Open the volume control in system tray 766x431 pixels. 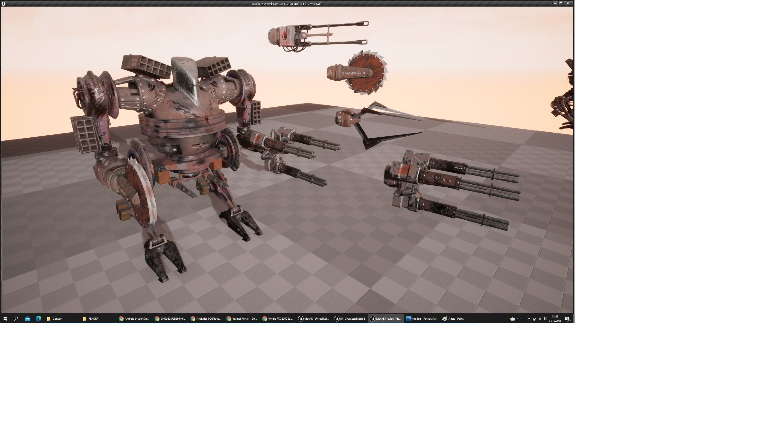pos(545,319)
